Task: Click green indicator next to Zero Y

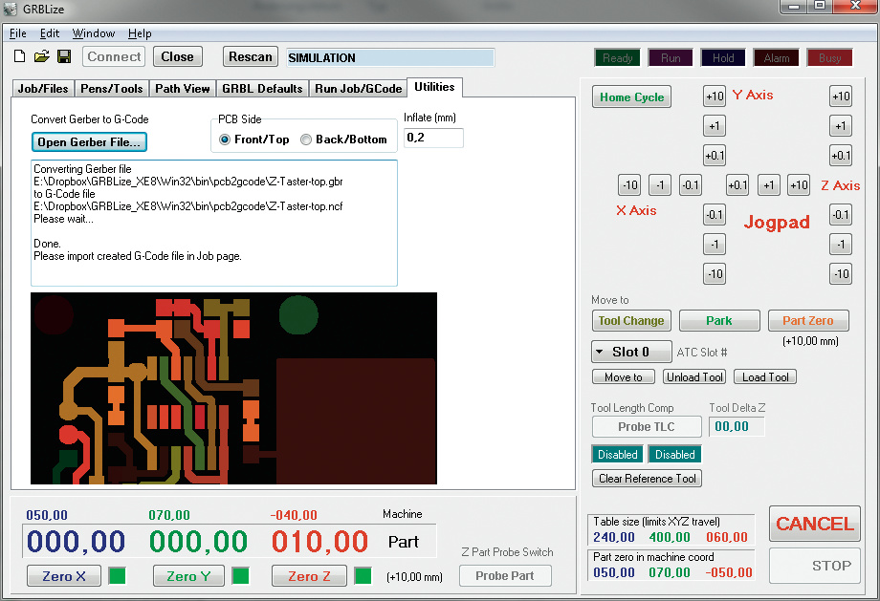Action: pyautogui.click(x=241, y=576)
